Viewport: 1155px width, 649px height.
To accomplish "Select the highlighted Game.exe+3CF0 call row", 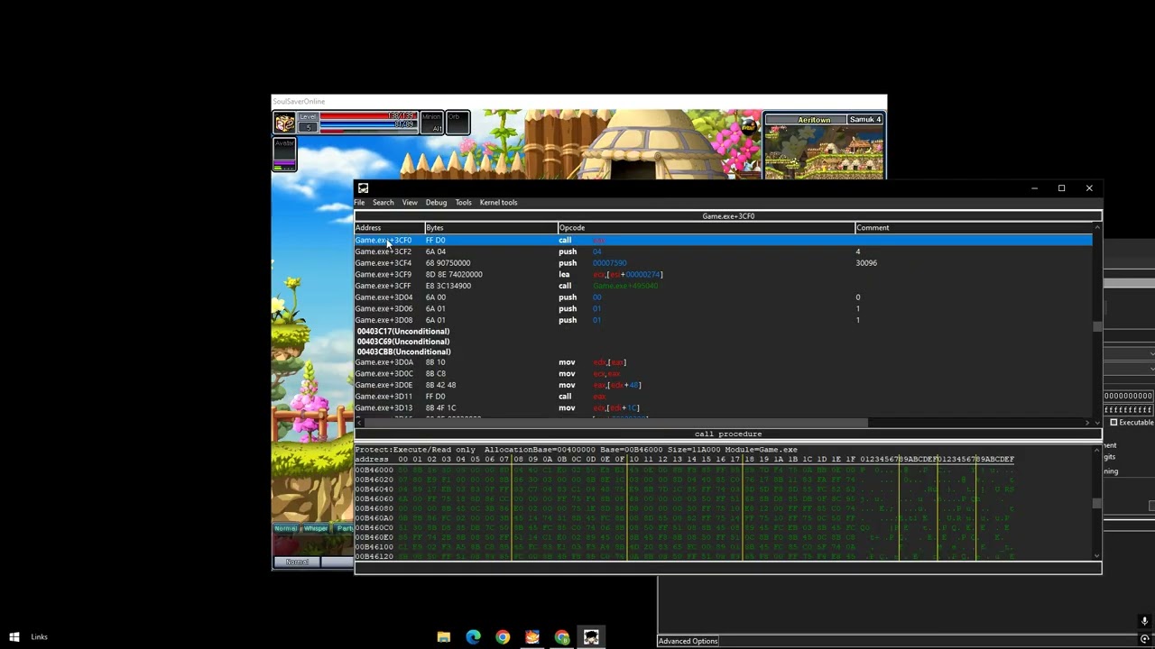I will pos(723,241).
